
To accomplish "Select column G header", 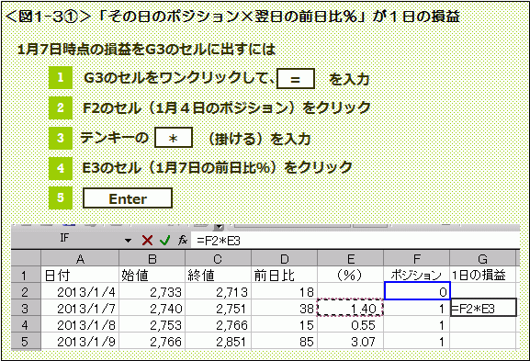I will point(482,259).
